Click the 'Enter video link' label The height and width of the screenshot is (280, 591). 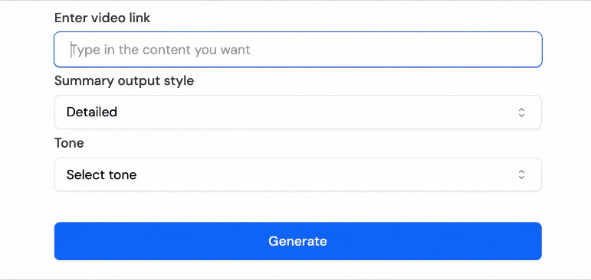coord(102,18)
